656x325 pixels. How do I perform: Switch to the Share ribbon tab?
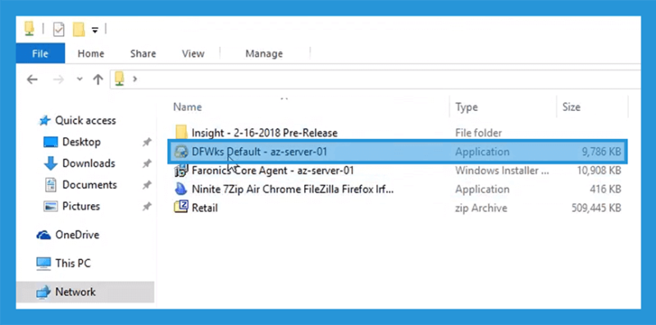click(143, 53)
